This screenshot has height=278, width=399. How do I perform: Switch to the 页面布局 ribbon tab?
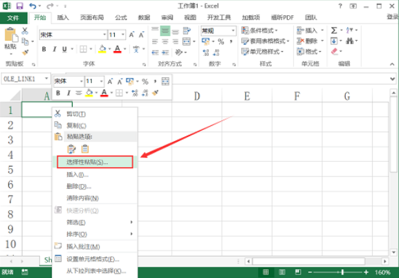tap(92, 17)
